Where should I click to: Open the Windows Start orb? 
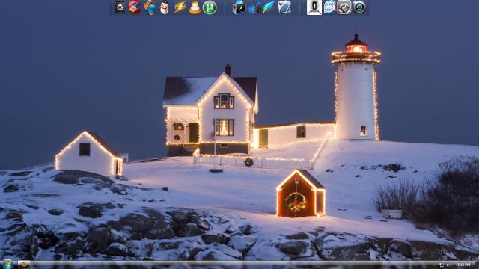click(7, 264)
